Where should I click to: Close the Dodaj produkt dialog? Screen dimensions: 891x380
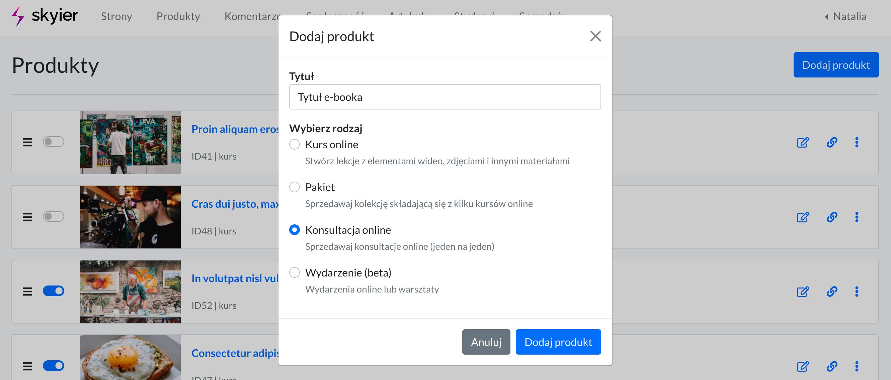coord(595,36)
